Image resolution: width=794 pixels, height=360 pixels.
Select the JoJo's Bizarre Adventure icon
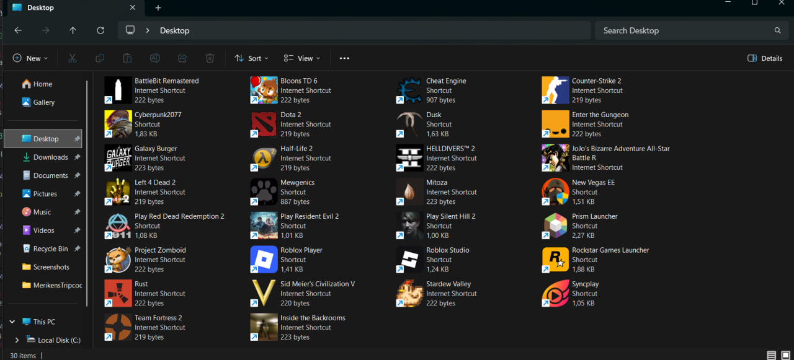coord(555,158)
